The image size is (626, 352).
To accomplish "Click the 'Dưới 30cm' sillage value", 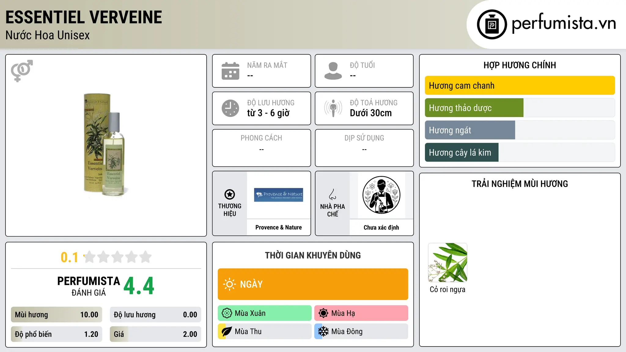I will click(x=371, y=113).
